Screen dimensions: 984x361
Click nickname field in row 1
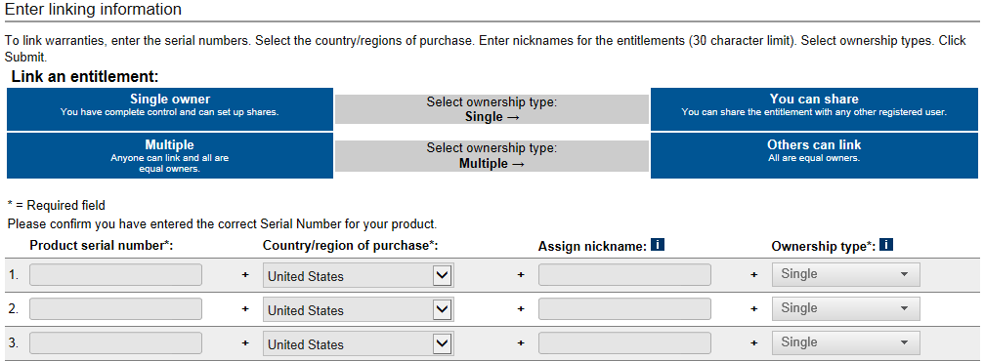click(624, 274)
